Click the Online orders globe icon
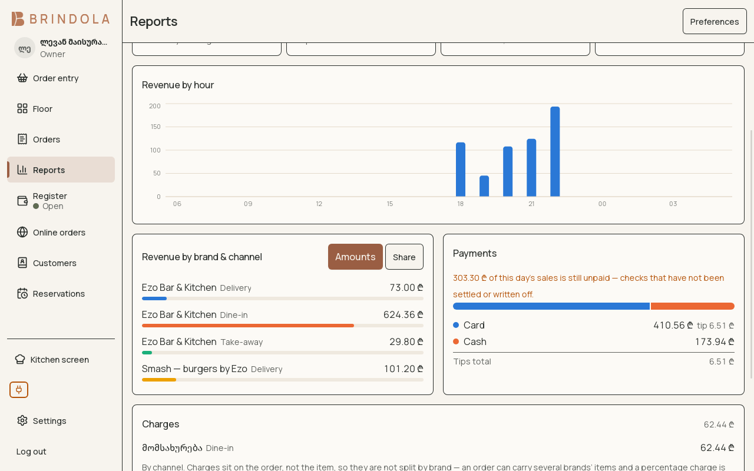 click(22, 232)
